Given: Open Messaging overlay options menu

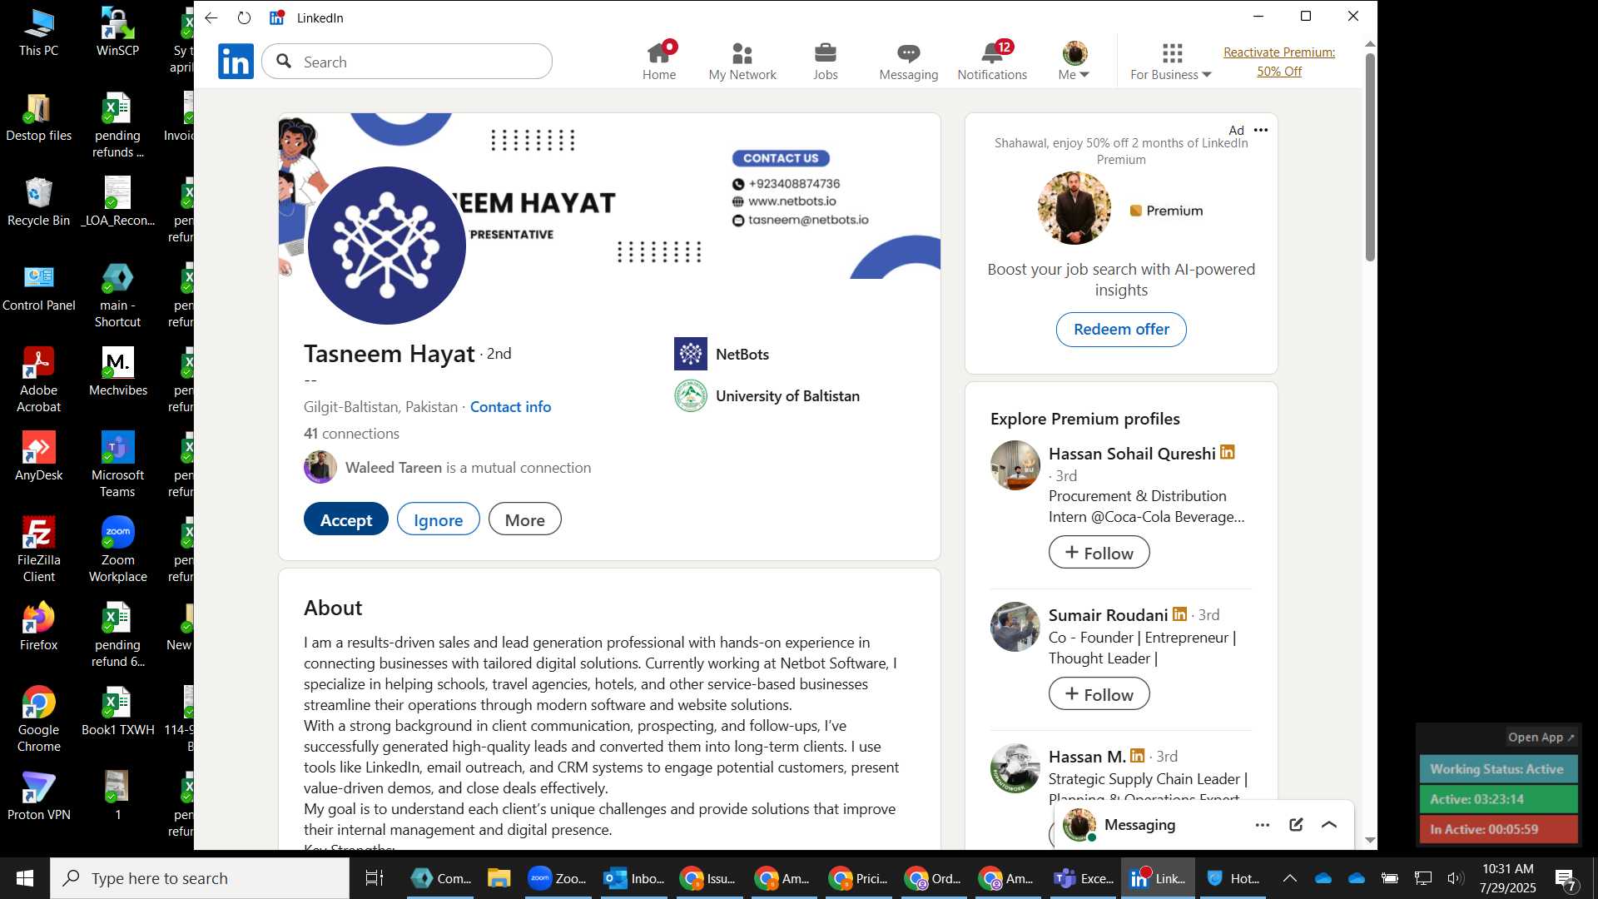Looking at the screenshot, I should [x=1263, y=825].
